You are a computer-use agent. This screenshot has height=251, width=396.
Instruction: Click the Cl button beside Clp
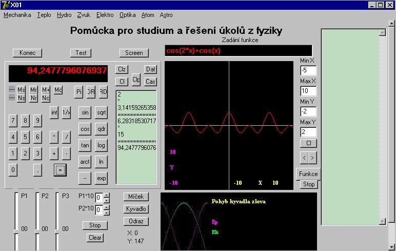[x=122, y=82]
